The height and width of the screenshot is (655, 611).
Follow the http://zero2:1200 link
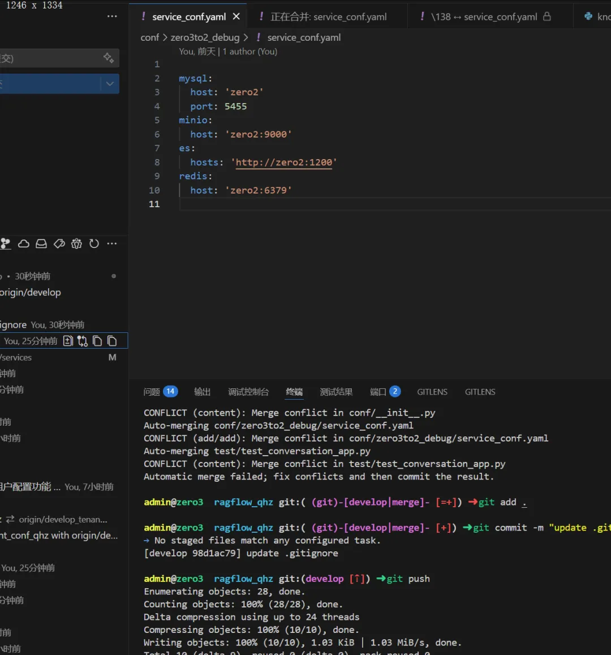click(x=284, y=162)
